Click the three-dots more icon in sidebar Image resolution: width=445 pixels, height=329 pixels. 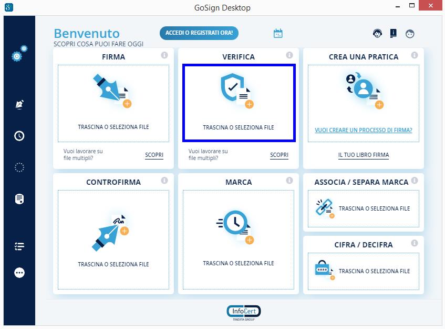[19, 273]
